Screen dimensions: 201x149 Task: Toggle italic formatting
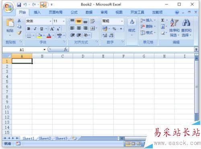click(x=35, y=29)
